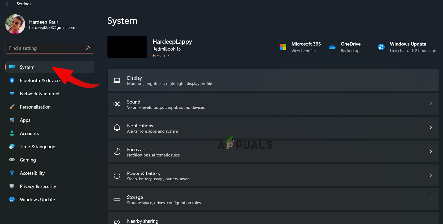The height and width of the screenshot is (224, 443).
Task: Open the Accessibility figure icon
Action: (12, 173)
